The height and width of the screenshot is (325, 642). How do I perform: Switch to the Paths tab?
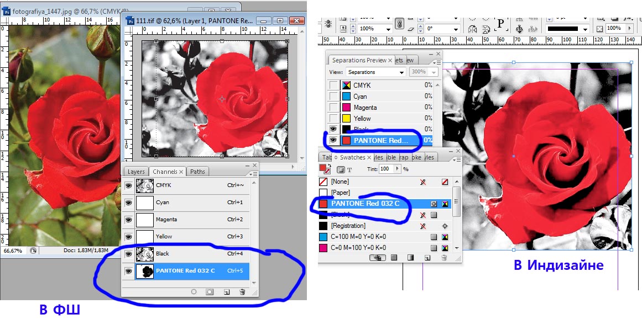coord(197,172)
